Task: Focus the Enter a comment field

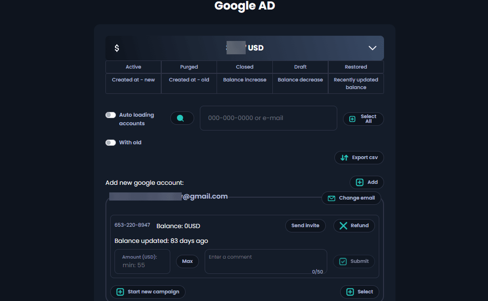Action: pos(266,261)
